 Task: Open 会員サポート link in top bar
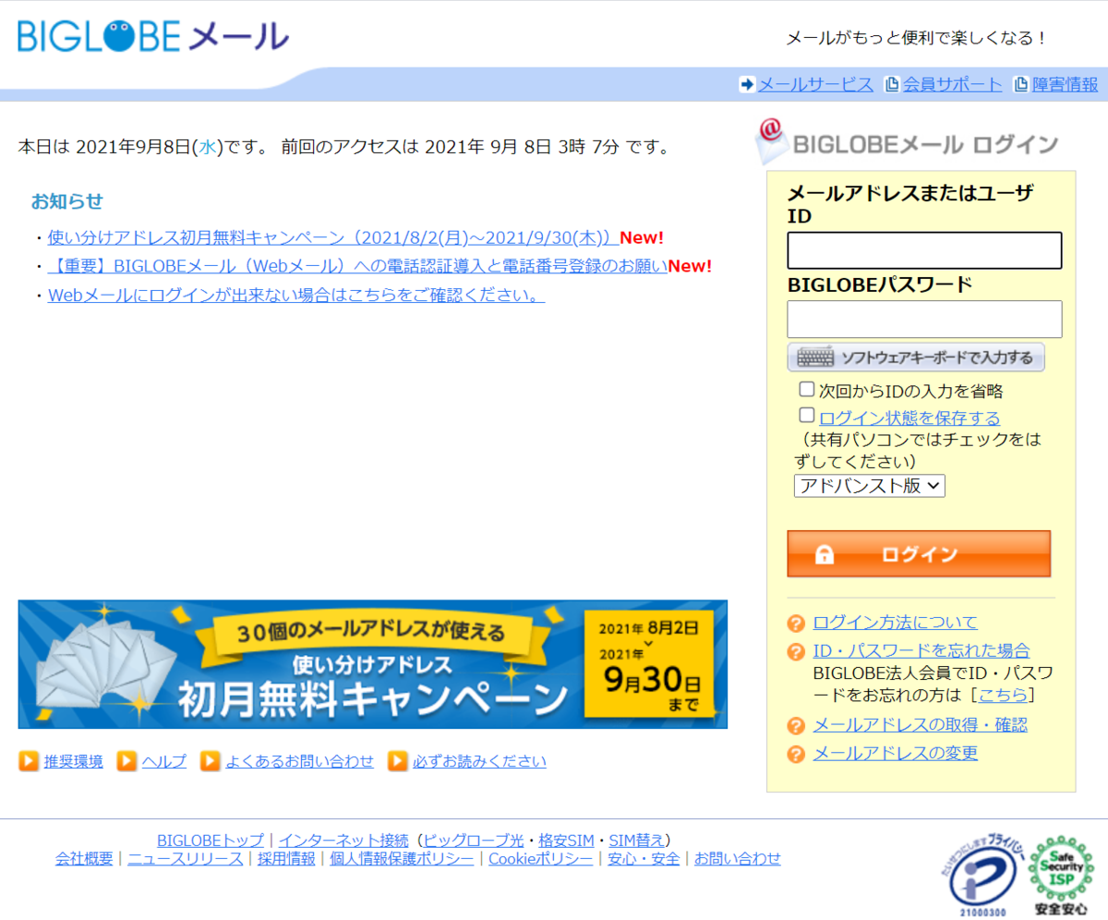coord(952,85)
